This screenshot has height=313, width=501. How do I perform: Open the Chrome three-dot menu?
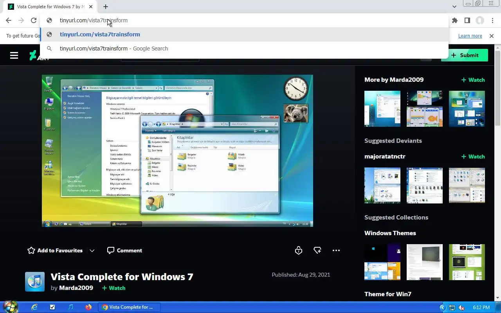[x=492, y=20]
